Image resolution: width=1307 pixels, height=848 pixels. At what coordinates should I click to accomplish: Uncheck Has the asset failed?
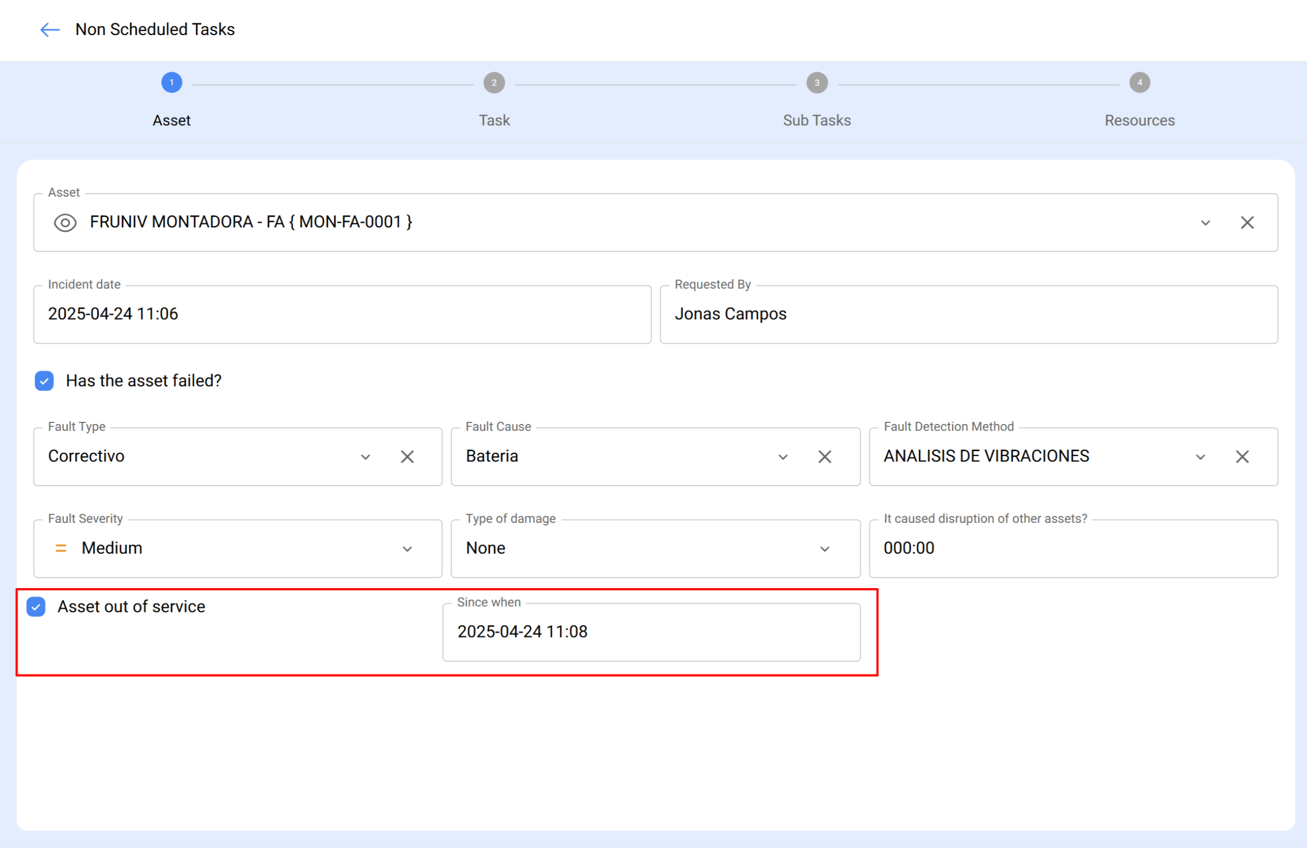click(43, 380)
